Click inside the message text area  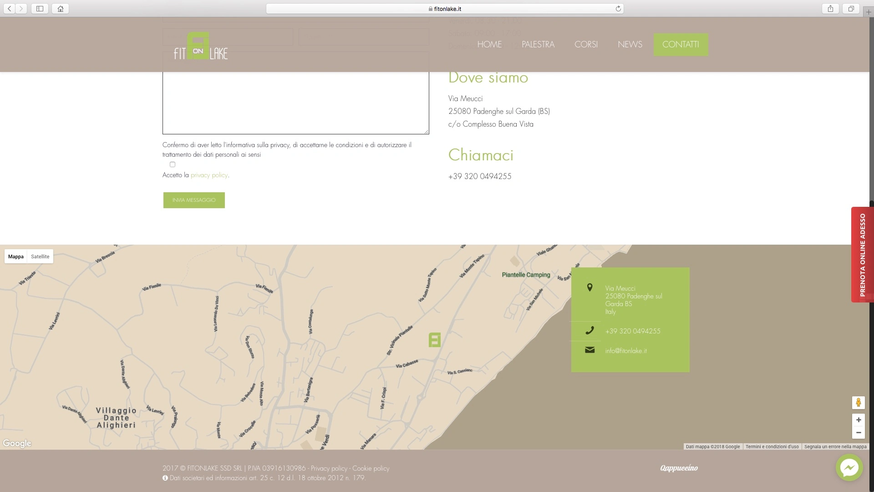(296, 93)
